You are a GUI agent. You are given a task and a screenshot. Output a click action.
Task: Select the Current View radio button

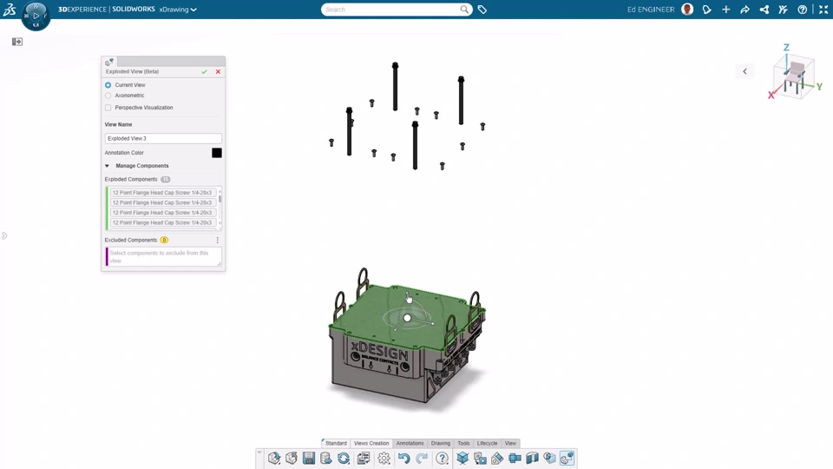(x=108, y=85)
